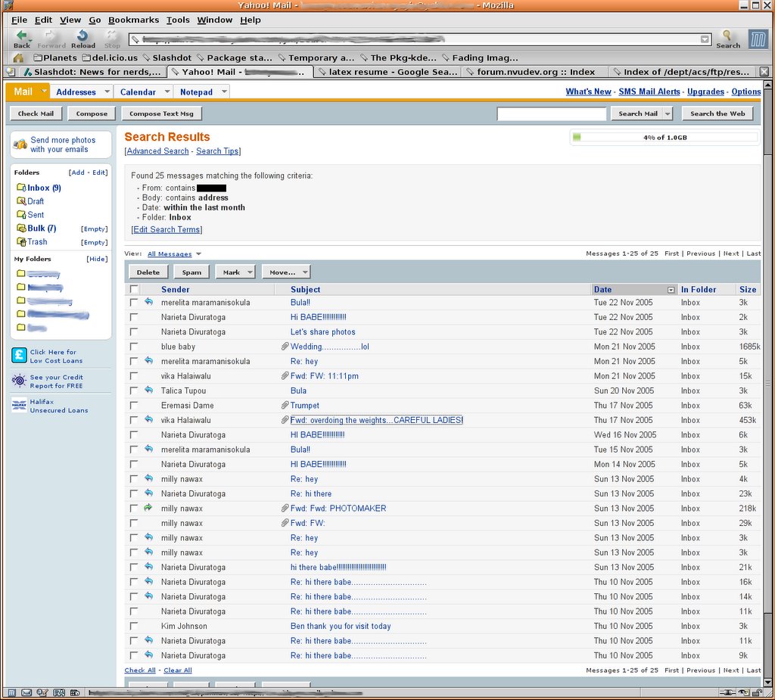Click the Trash folder icon

click(x=21, y=242)
